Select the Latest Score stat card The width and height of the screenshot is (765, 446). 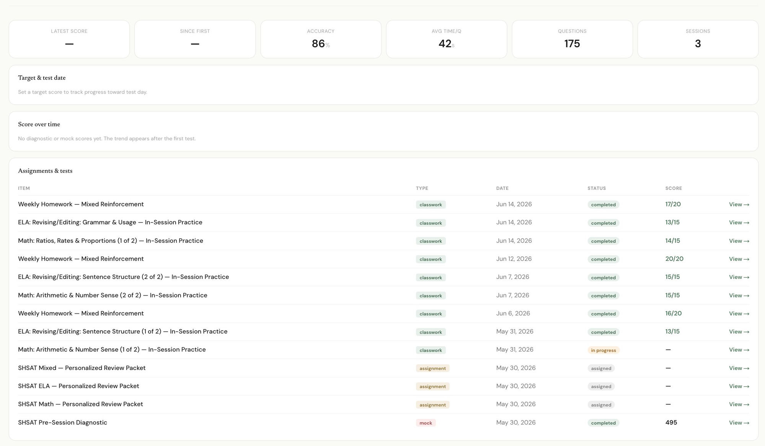pos(69,39)
